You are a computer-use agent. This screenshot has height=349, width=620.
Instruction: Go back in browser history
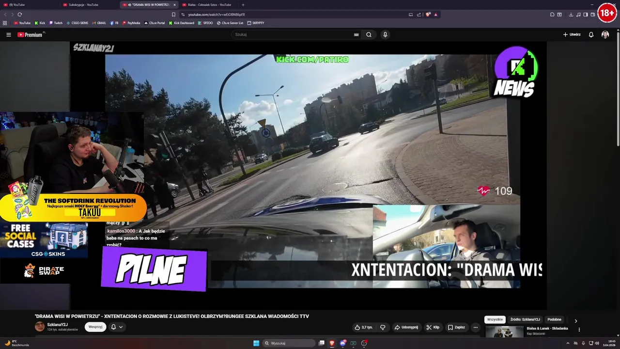5,15
